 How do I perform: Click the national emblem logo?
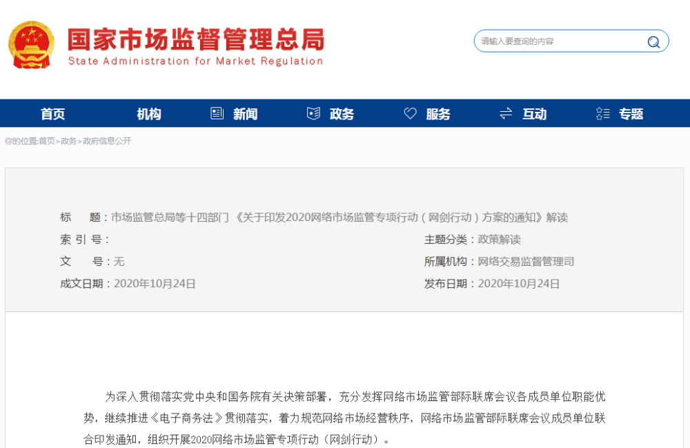pyautogui.click(x=30, y=45)
